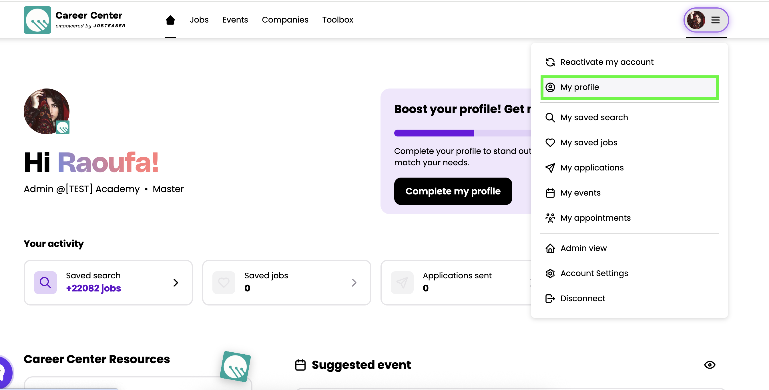
Task: Click the Disconnect logout icon
Action: coord(550,298)
